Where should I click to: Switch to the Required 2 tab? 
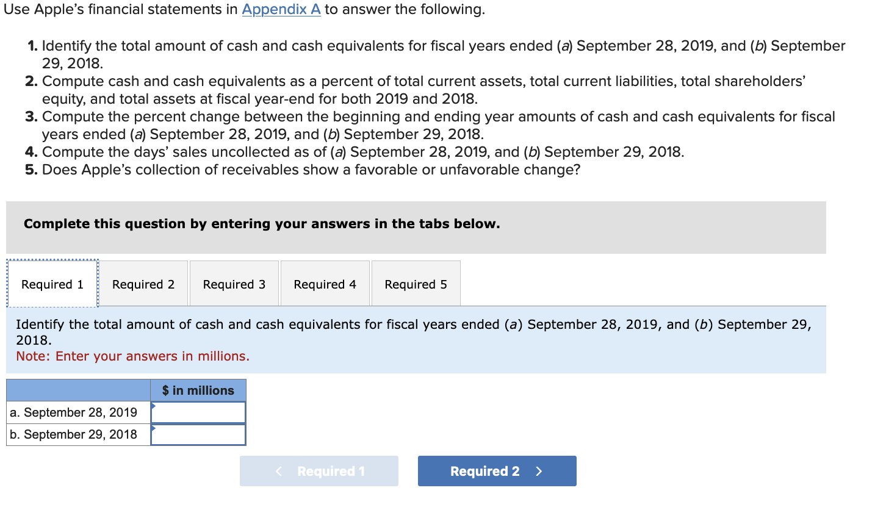tap(143, 283)
